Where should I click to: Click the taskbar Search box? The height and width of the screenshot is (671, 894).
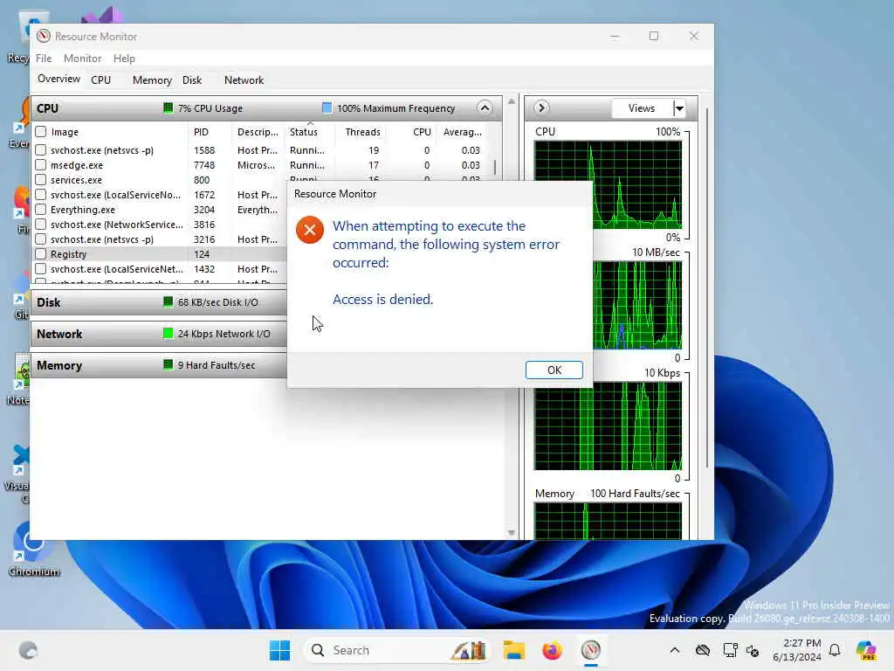point(397,650)
